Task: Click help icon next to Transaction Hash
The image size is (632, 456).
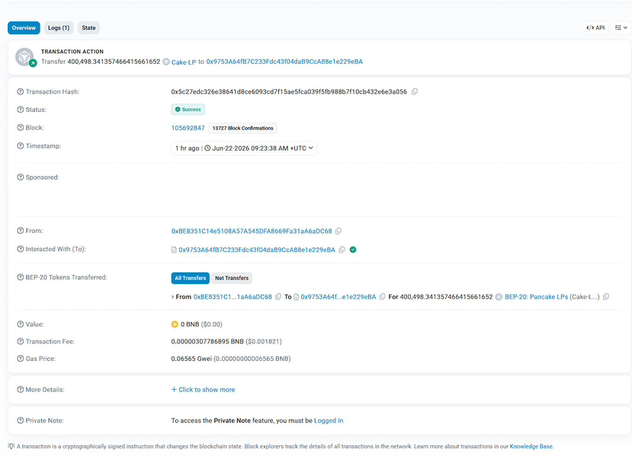Action: click(x=20, y=92)
